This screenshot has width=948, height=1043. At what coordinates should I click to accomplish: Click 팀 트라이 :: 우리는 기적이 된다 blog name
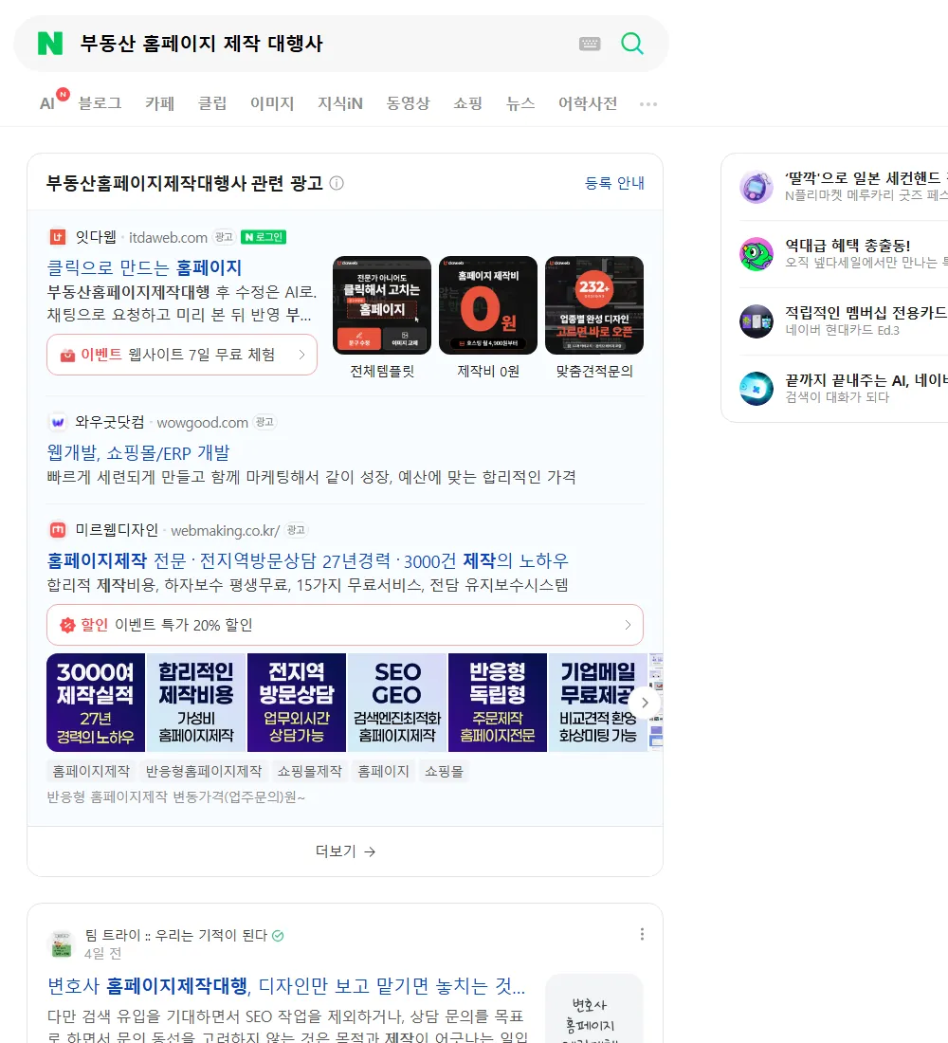point(175,935)
